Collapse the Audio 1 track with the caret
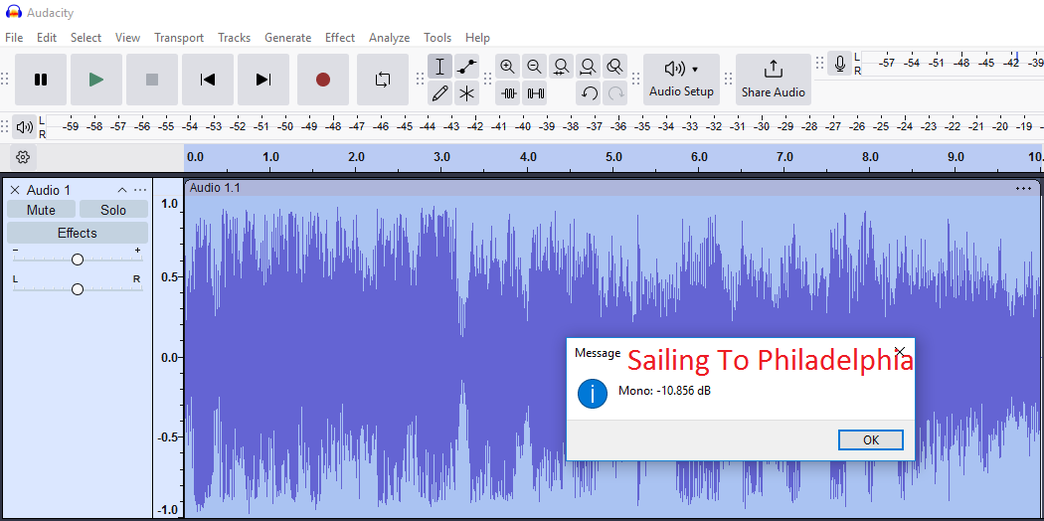Viewport: 1044px width, 521px height. click(122, 190)
